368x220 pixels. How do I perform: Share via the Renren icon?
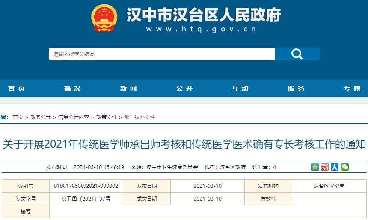click(335, 167)
